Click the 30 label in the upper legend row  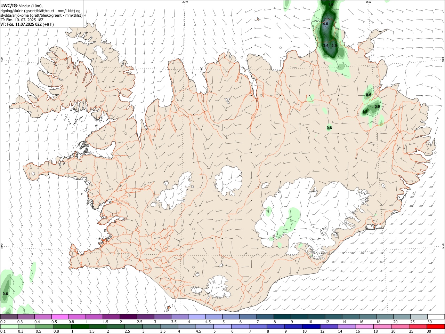(430, 322)
